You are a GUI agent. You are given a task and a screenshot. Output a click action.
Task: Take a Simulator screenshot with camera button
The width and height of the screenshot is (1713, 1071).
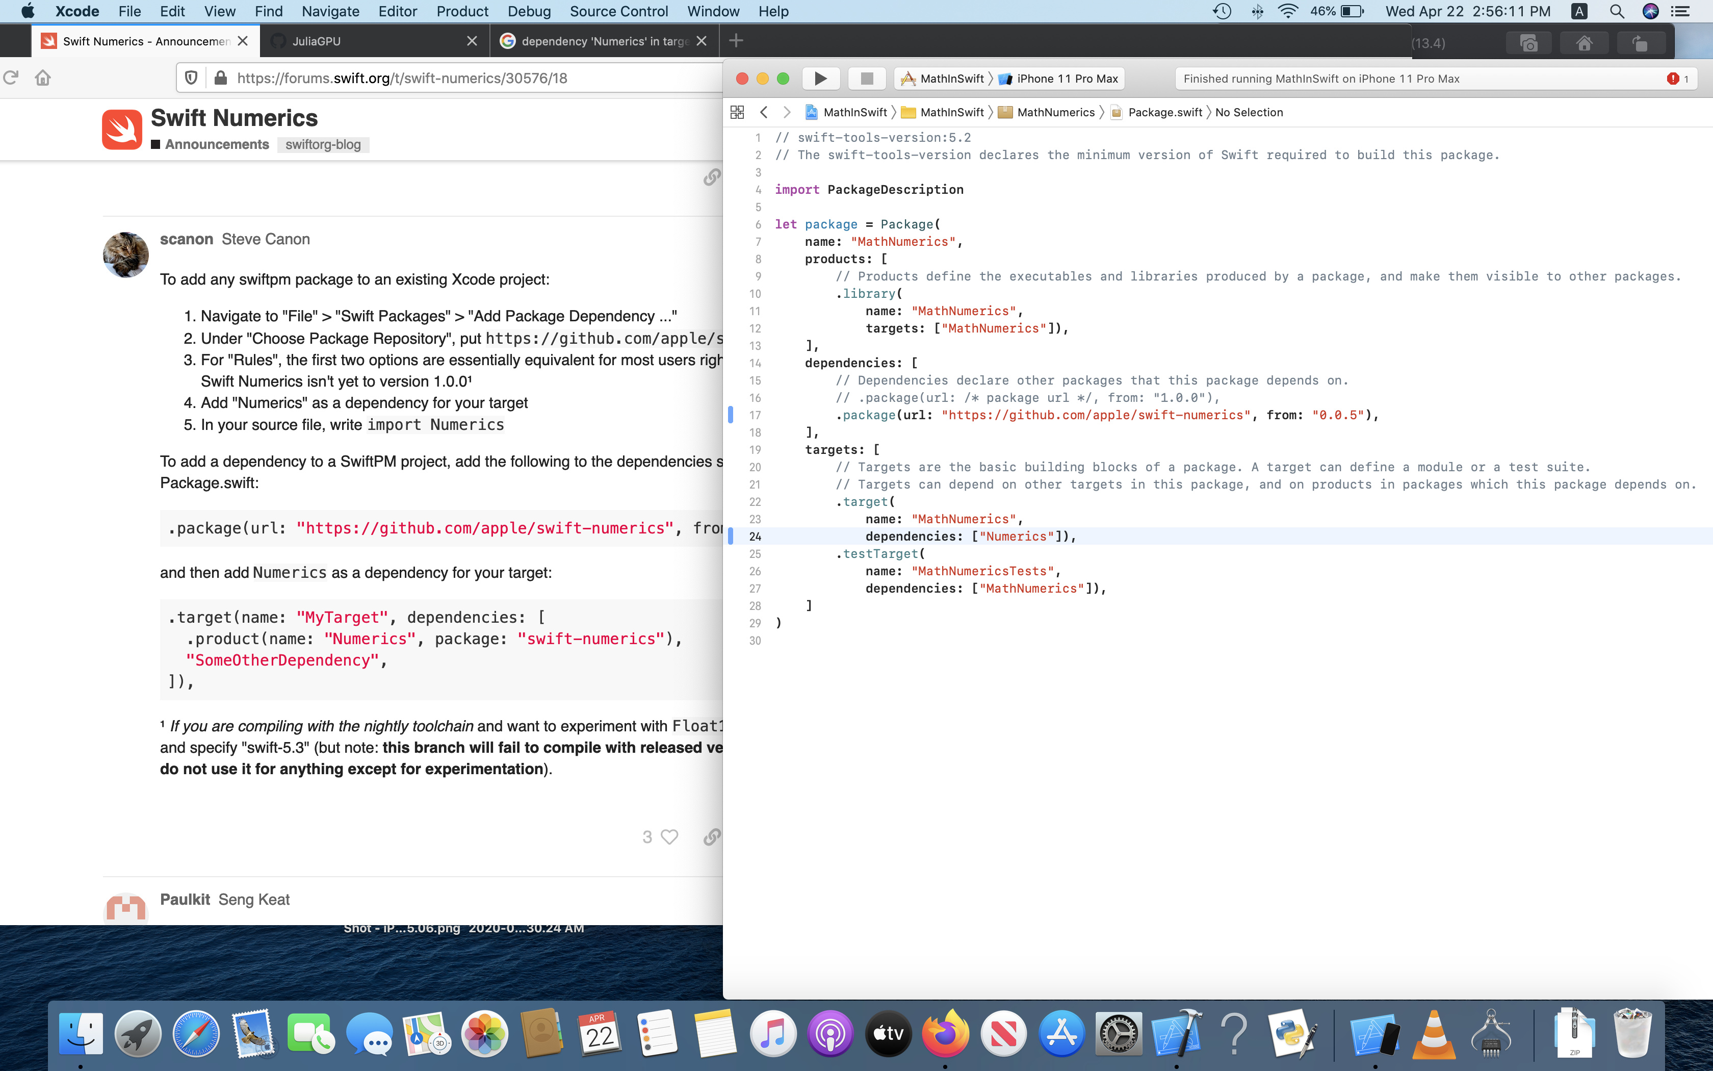[1528, 43]
